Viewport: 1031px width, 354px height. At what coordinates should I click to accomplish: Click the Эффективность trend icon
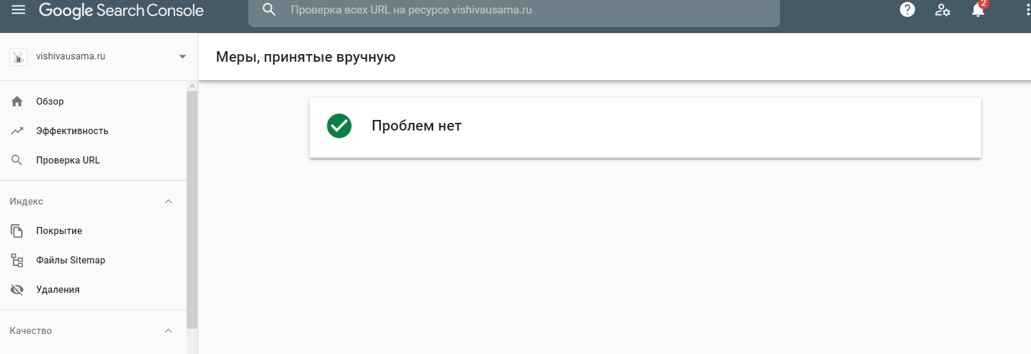point(17,131)
